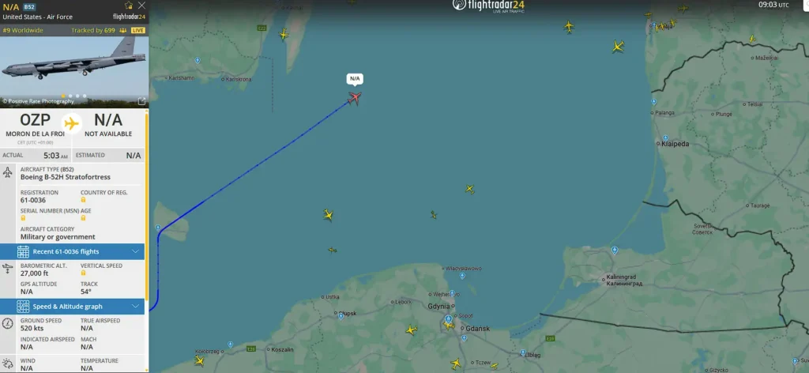
Task: Expand Speed & Altitude graph section
Action: click(x=72, y=307)
